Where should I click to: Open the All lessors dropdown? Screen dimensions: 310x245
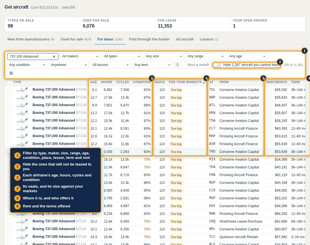click(x=110, y=65)
